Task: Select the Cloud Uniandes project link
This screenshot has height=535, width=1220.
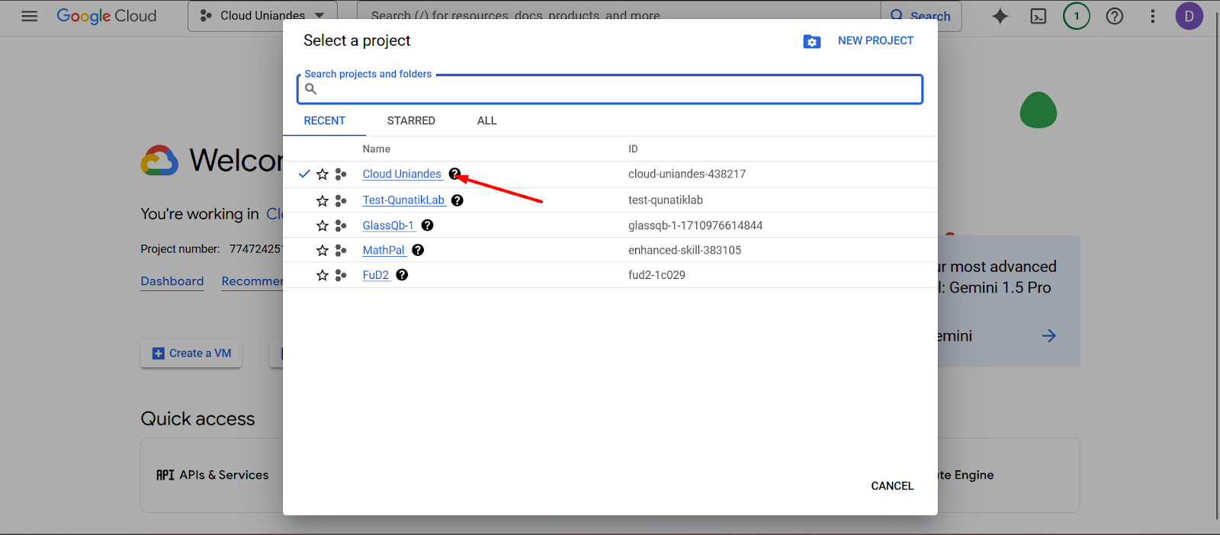Action: click(x=402, y=175)
